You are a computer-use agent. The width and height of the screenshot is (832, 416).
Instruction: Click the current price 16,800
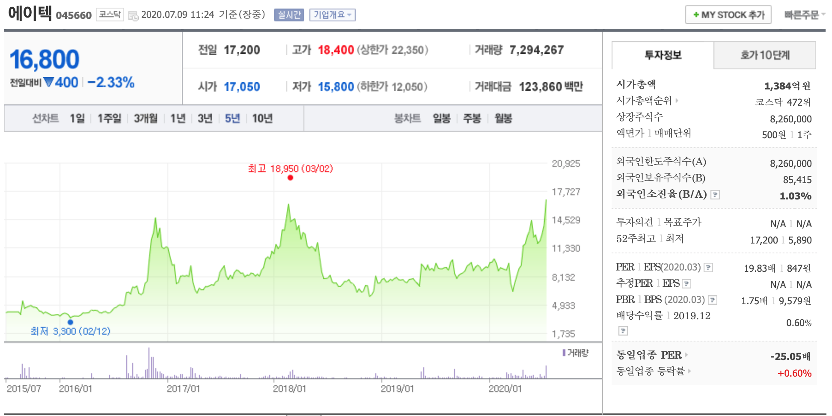point(45,59)
